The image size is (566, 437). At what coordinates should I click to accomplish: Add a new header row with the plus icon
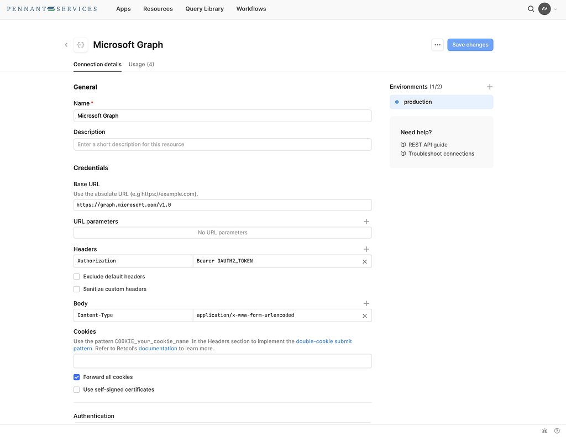[366, 249]
